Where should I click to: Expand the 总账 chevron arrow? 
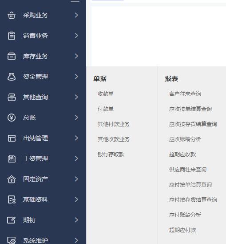click(76, 118)
